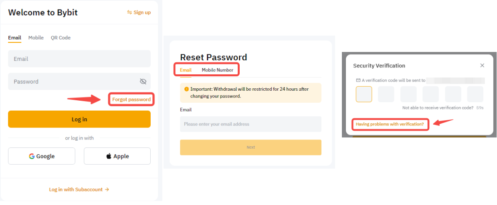497x205 pixels.
Task: Close the Security Verification dialog
Action: click(x=482, y=66)
